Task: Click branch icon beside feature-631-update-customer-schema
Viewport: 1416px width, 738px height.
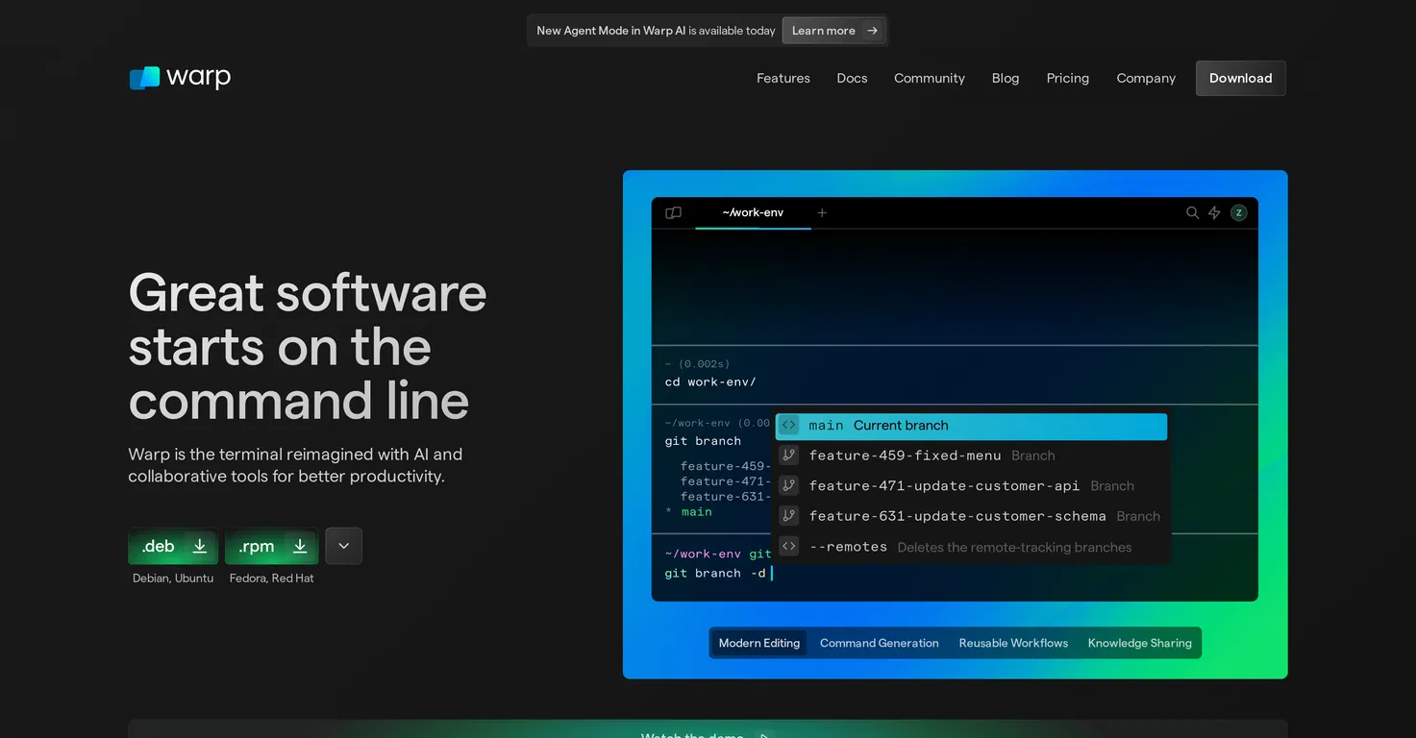Action: 789,516
